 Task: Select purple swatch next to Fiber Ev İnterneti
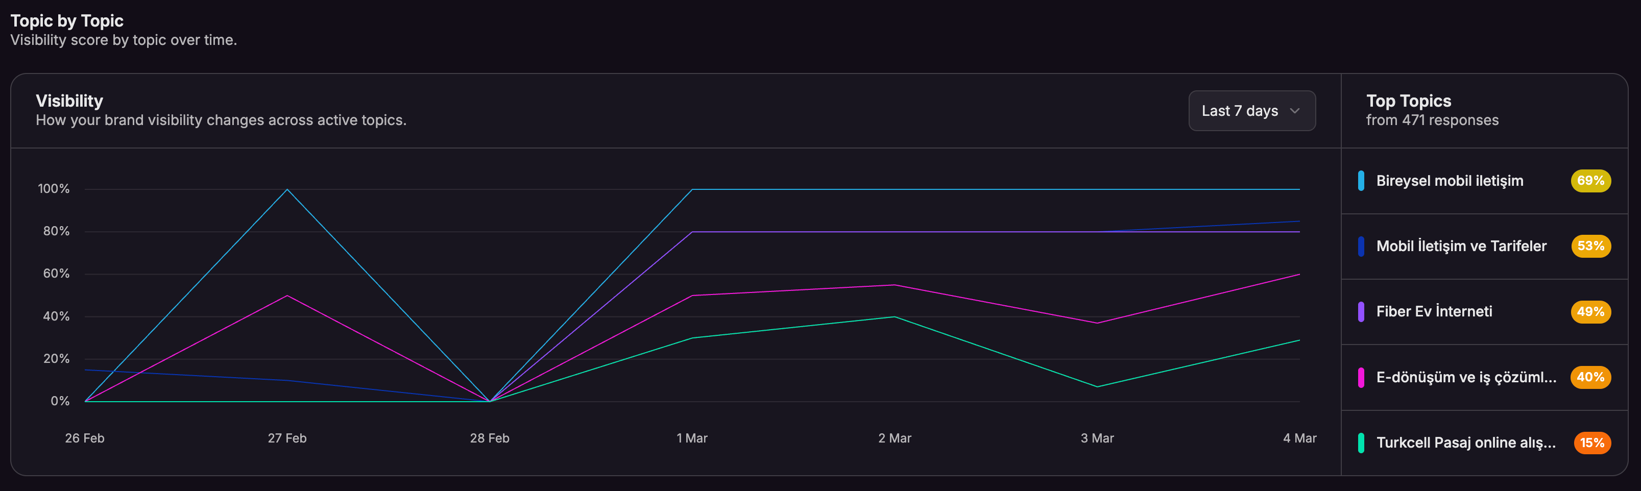(x=1361, y=311)
